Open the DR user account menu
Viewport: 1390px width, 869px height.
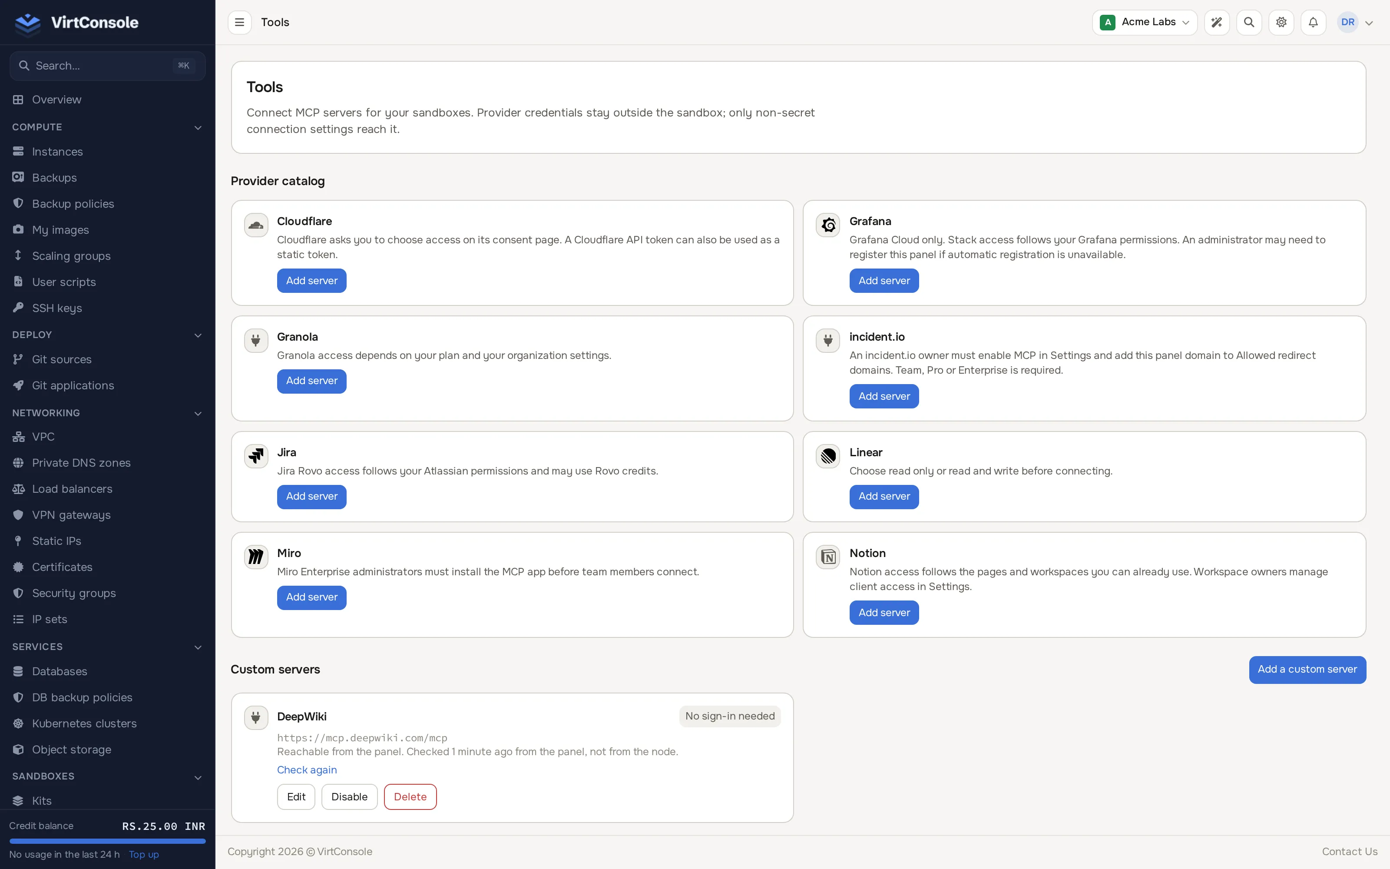(1356, 23)
